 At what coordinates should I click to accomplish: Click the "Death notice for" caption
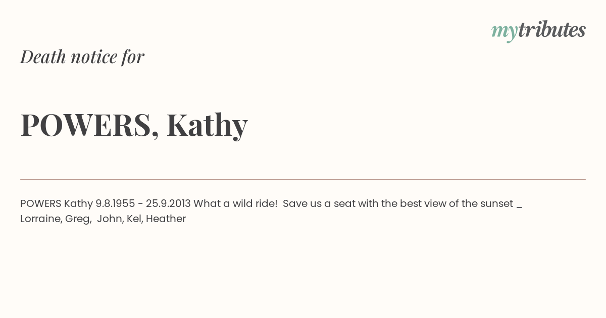coord(82,57)
